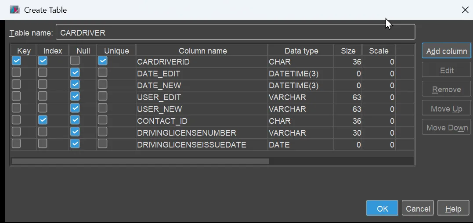473x223 pixels.
Task: Select the DATE_NEW column name cell
Action: pos(202,85)
